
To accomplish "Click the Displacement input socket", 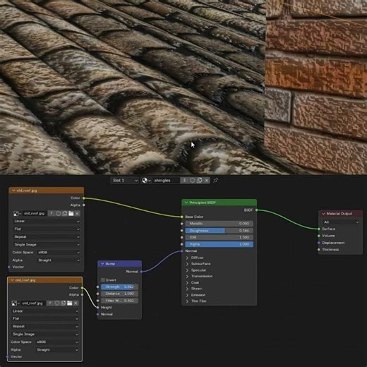I will click(x=319, y=243).
